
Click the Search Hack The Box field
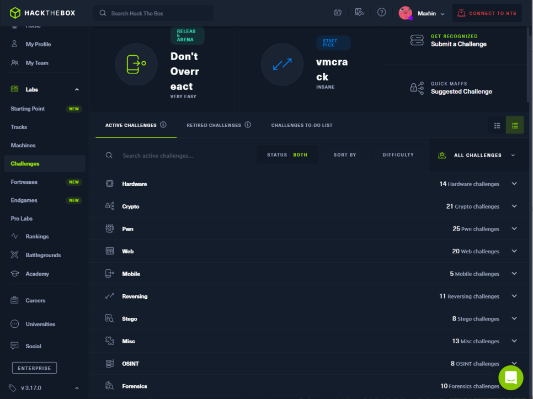tap(153, 13)
